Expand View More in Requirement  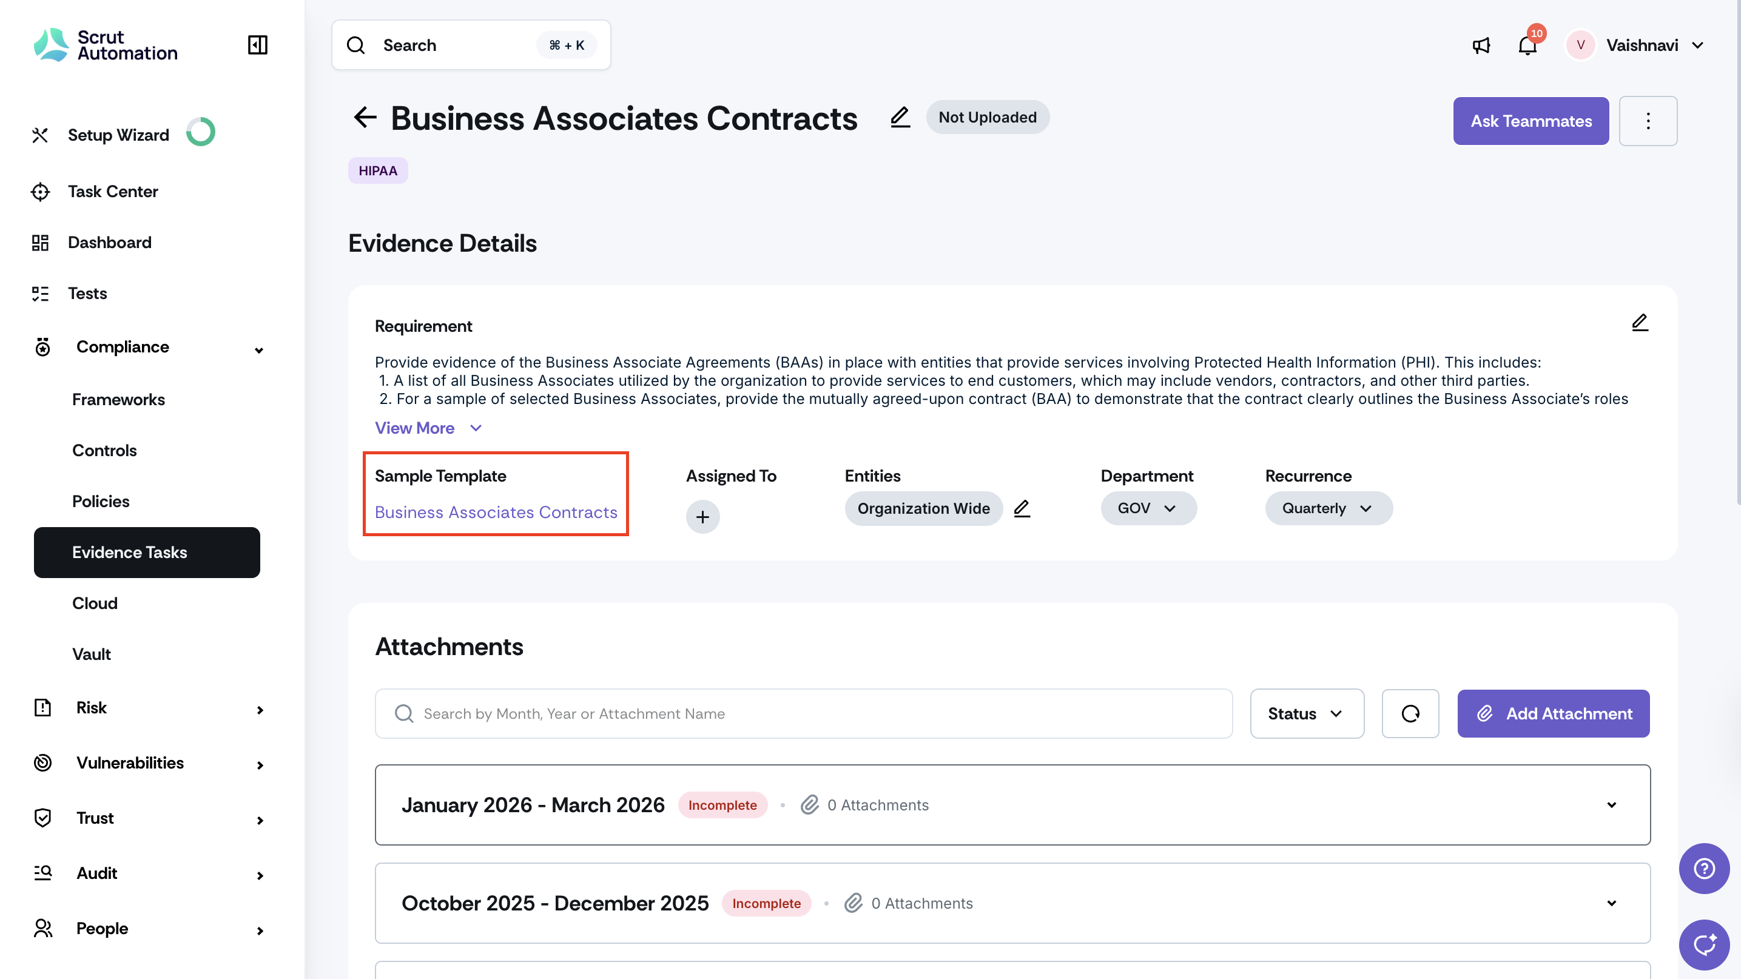tap(428, 428)
